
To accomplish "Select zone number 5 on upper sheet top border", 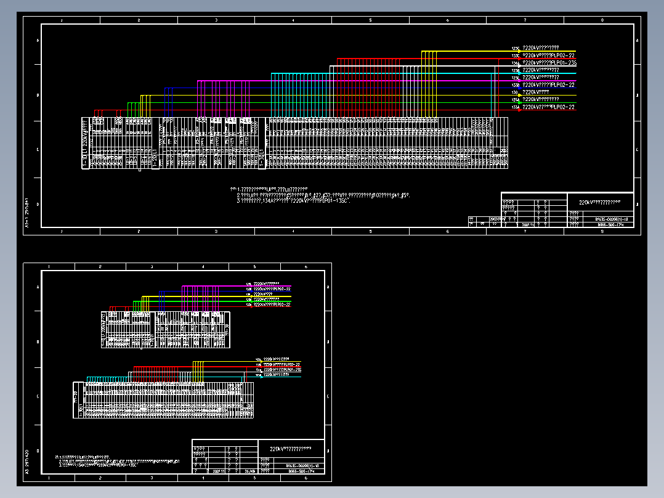I will [x=370, y=20].
